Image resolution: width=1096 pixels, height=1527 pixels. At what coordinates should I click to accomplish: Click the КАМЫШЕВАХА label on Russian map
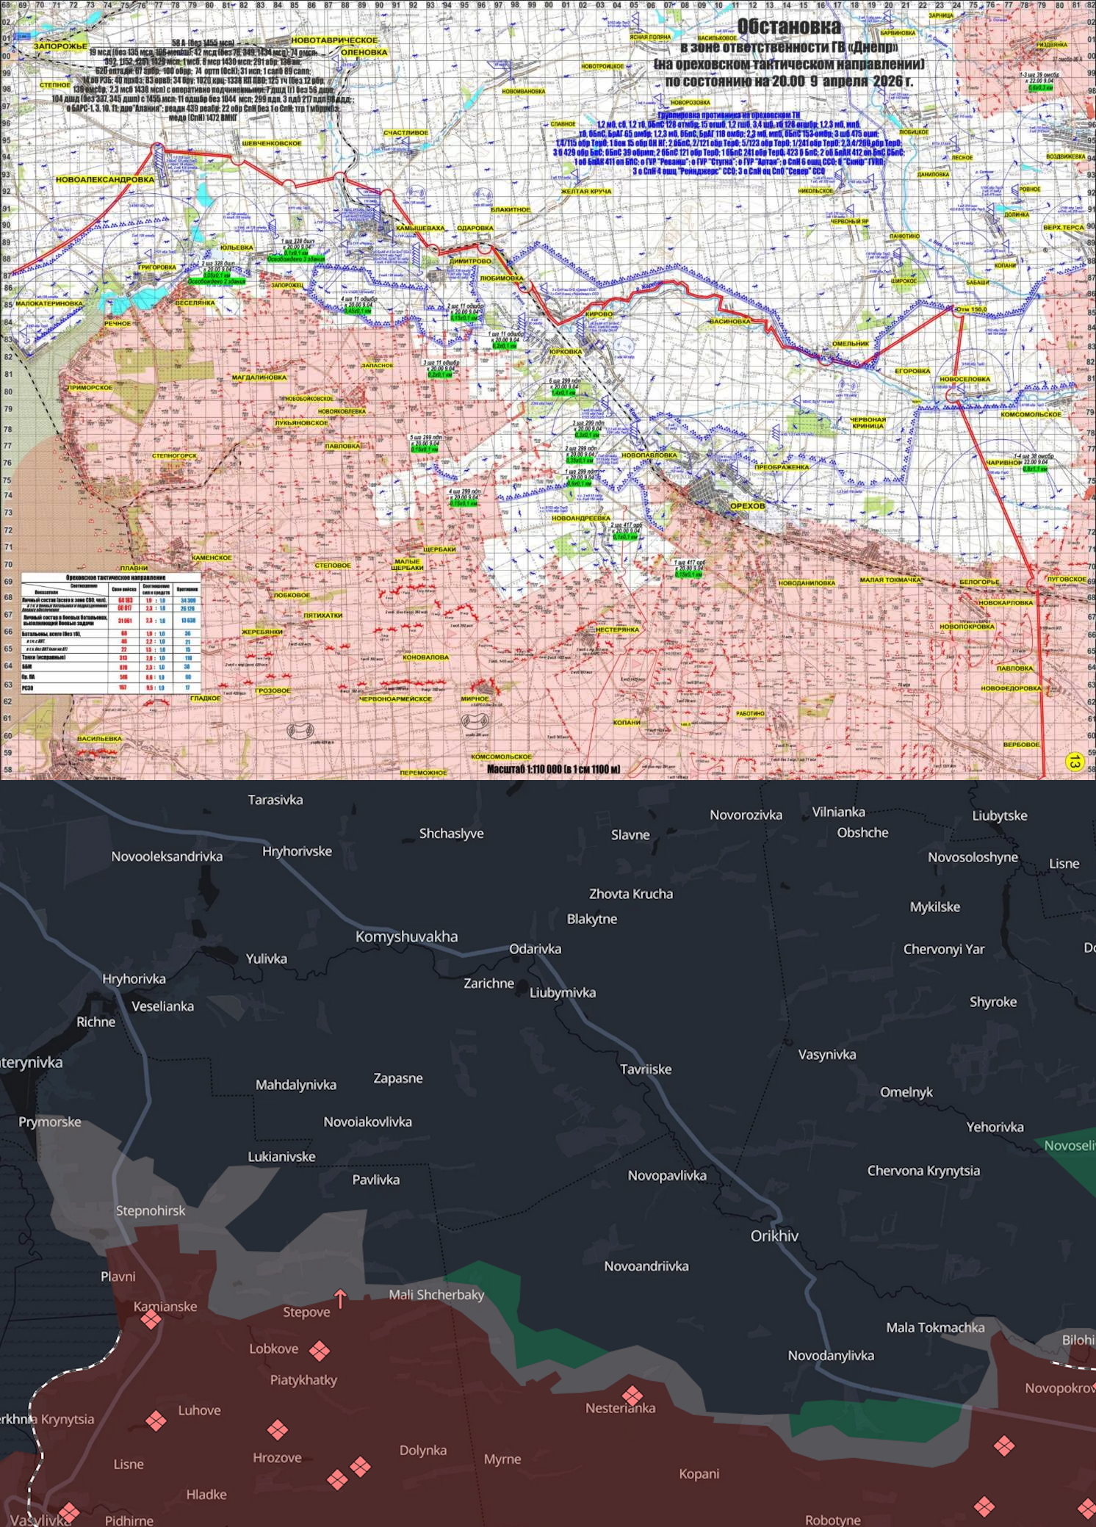coord(420,228)
